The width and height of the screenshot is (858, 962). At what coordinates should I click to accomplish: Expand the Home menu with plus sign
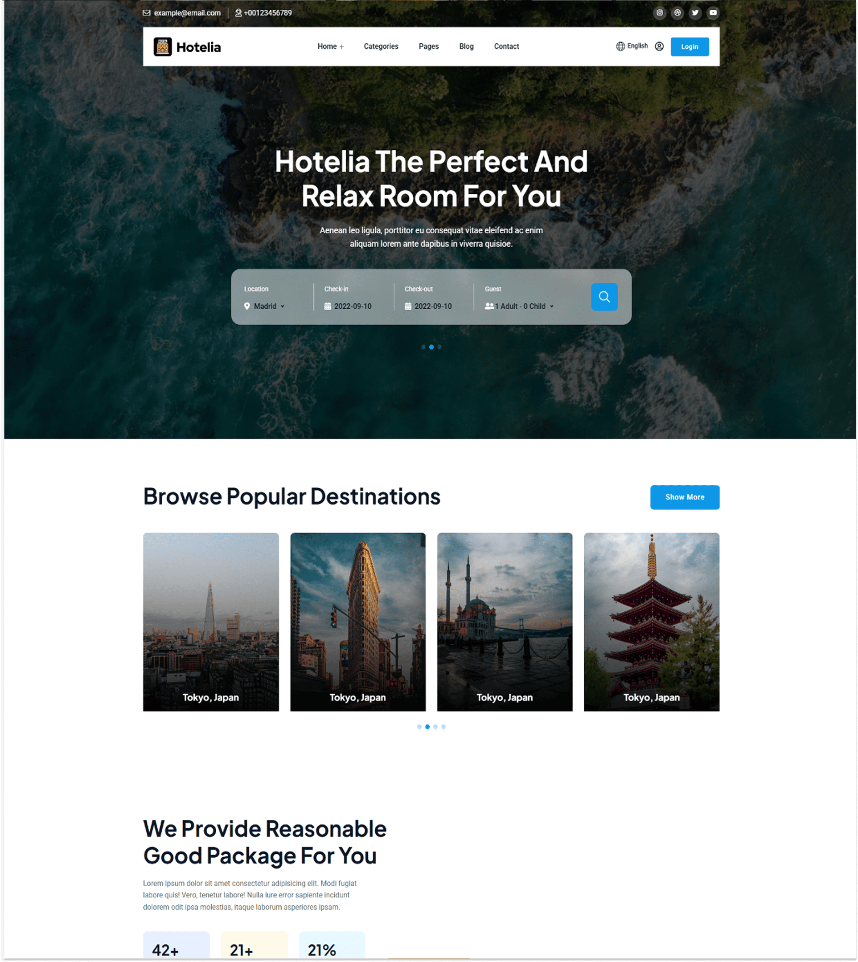(330, 46)
